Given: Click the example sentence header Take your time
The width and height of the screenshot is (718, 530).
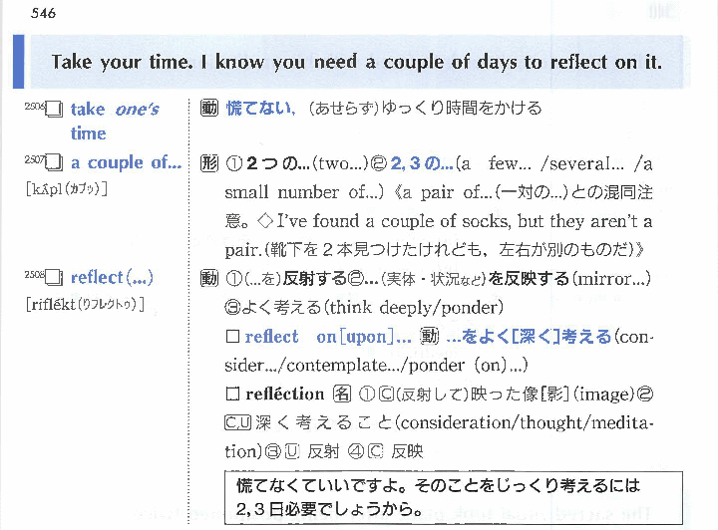Looking at the screenshot, I should pyautogui.click(x=356, y=62).
